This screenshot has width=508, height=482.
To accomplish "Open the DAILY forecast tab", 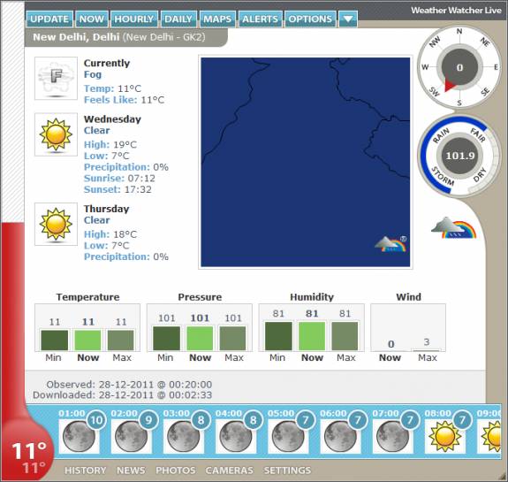I will pos(178,19).
